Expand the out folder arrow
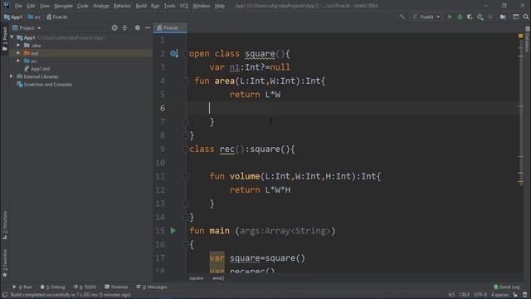The width and height of the screenshot is (531, 299). (18, 53)
